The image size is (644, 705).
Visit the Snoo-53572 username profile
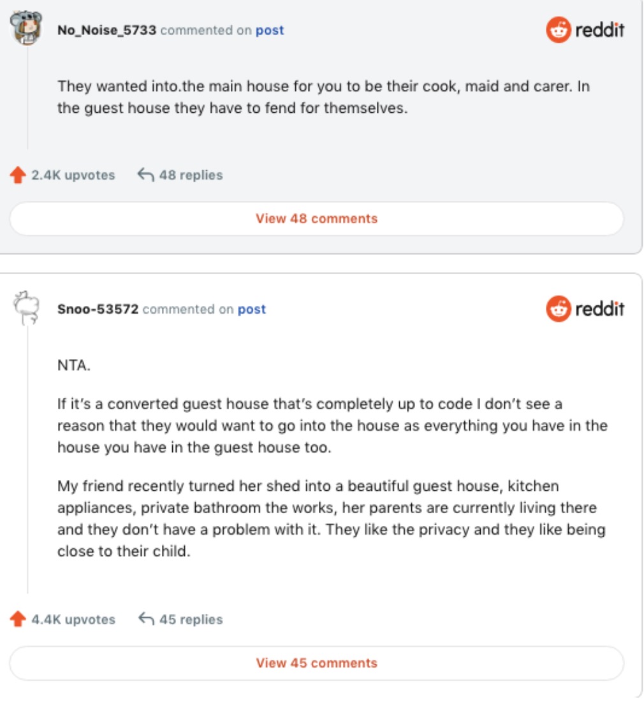[x=98, y=309]
